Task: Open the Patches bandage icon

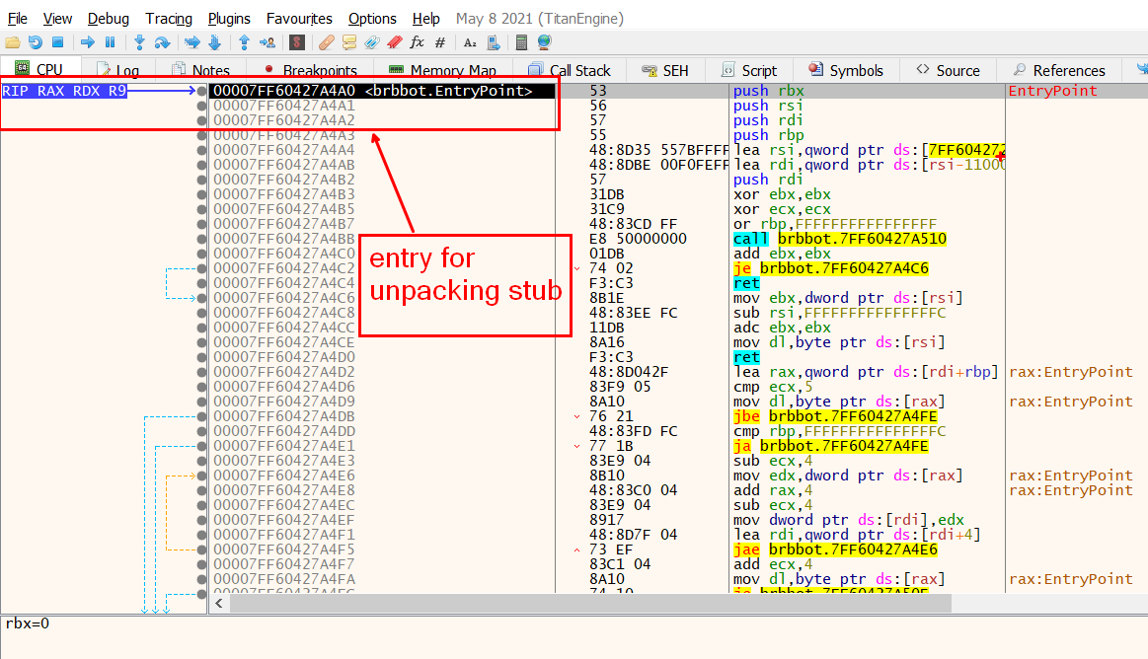Action: [x=327, y=42]
